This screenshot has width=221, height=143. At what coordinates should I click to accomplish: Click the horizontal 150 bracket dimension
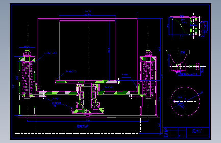pyautogui.click(x=181, y=36)
